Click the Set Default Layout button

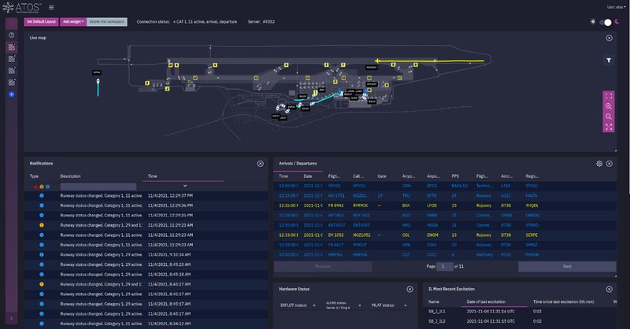click(42, 22)
